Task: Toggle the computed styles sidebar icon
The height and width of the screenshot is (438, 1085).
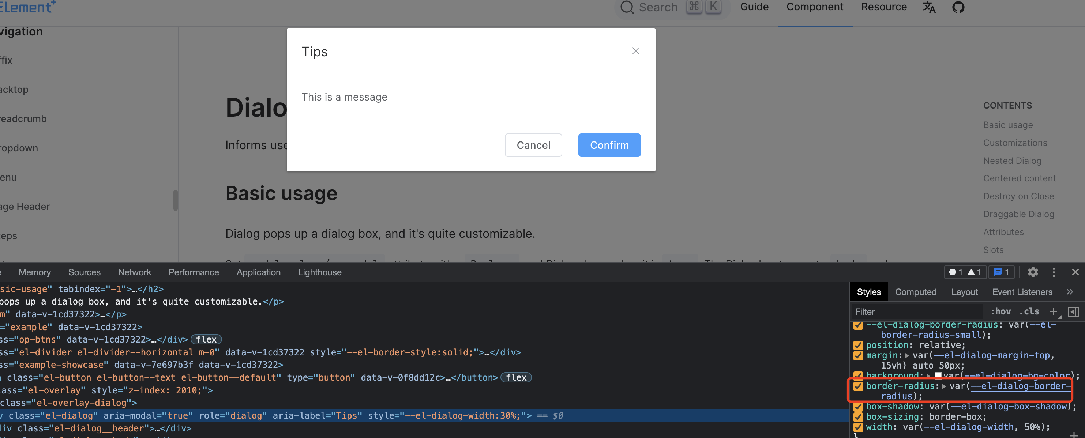Action: [1073, 311]
